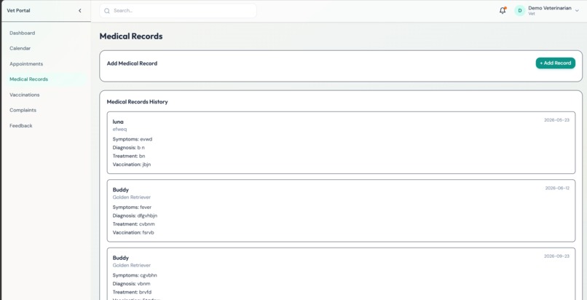Select the luna record name
Screen dimensions: 587x300
pyautogui.click(x=118, y=122)
